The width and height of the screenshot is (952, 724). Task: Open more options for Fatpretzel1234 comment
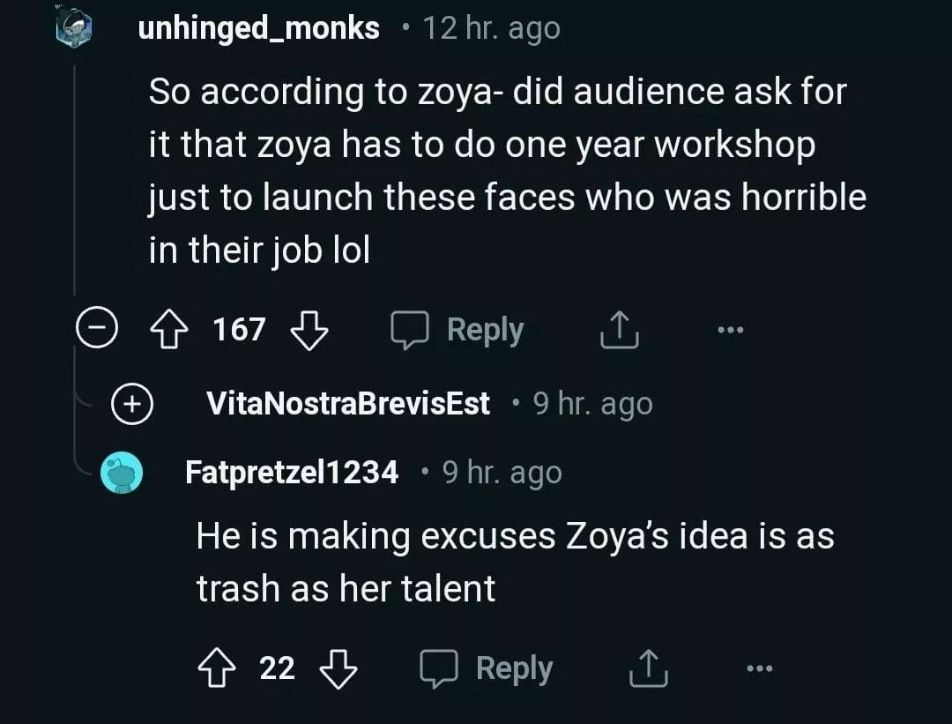coord(758,668)
